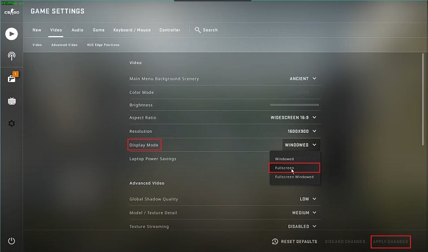Open the settings gear icon
This screenshot has height=252, width=428.
click(11, 124)
